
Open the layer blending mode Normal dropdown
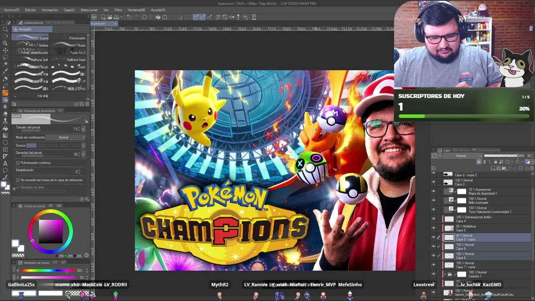[463, 156]
